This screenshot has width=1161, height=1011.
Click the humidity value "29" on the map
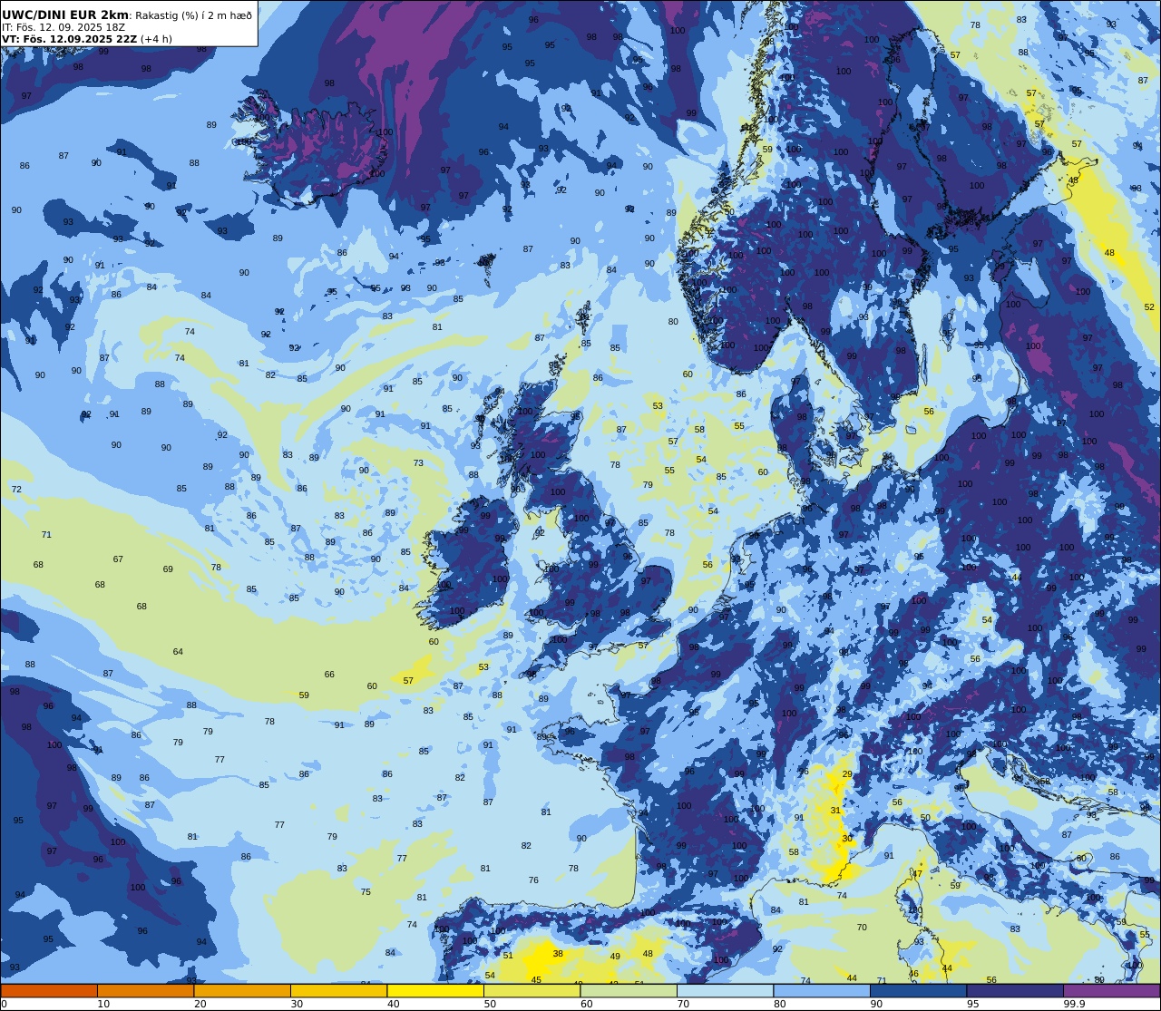point(847,773)
